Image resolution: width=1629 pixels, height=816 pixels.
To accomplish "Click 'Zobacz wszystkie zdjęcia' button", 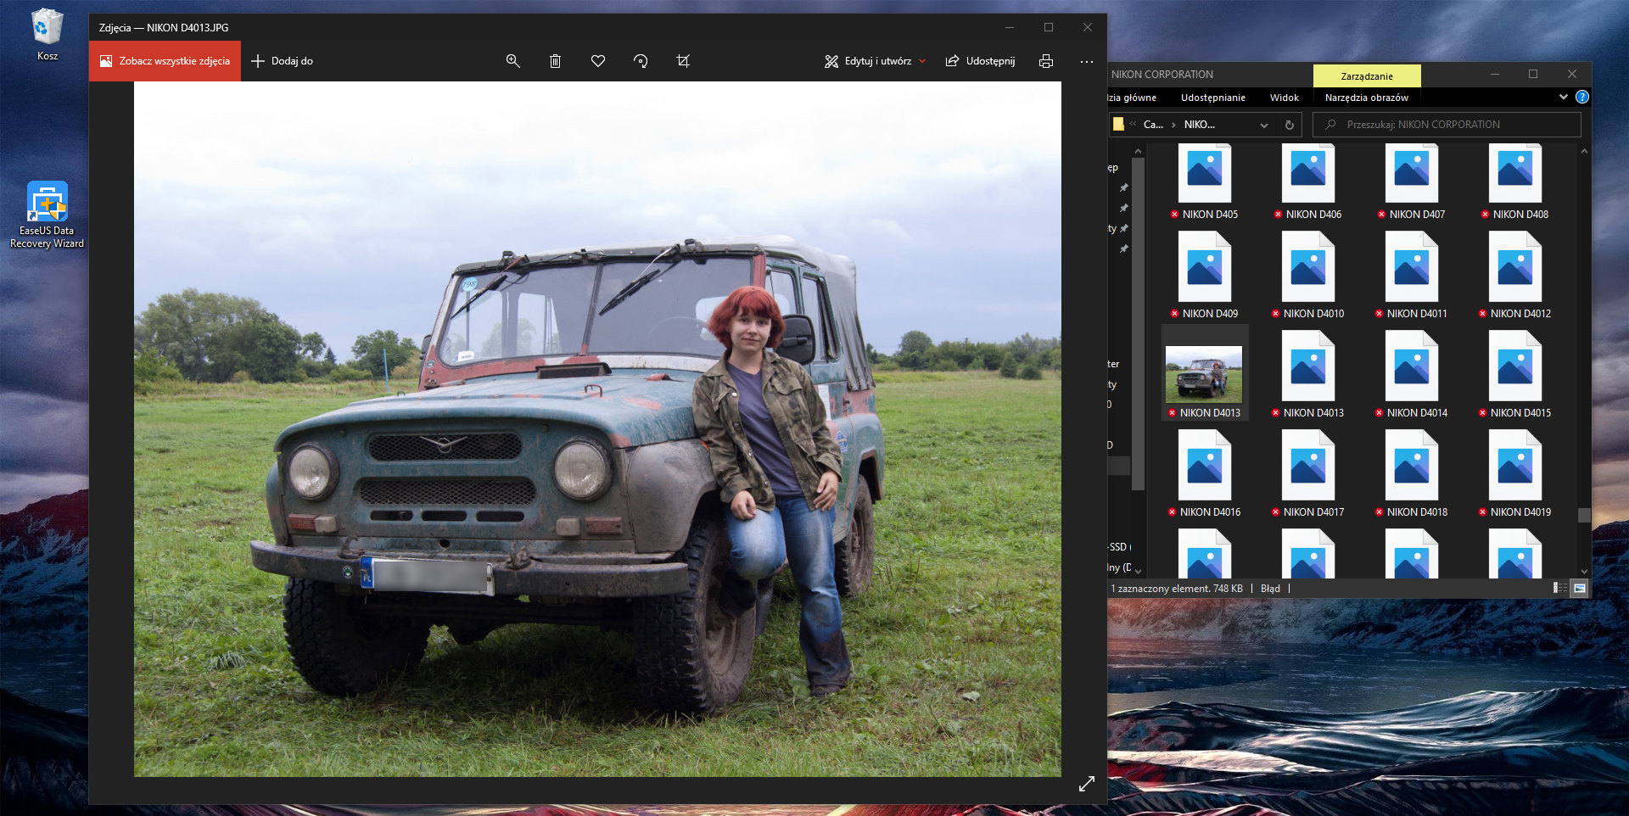I will pos(165,61).
